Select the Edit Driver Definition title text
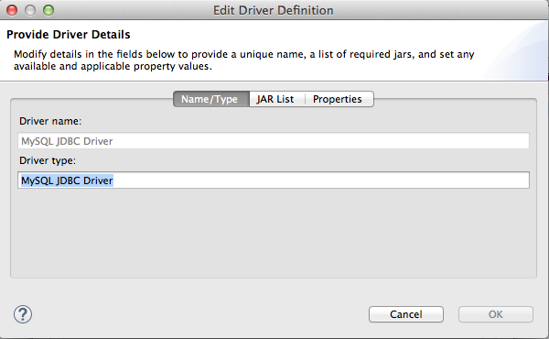549x339 pixels. [273, 10]
